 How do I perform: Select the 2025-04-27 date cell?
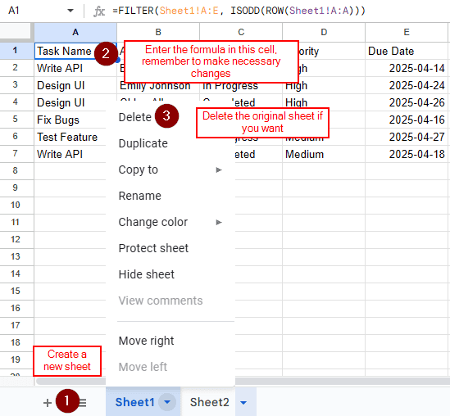(407, 137)
